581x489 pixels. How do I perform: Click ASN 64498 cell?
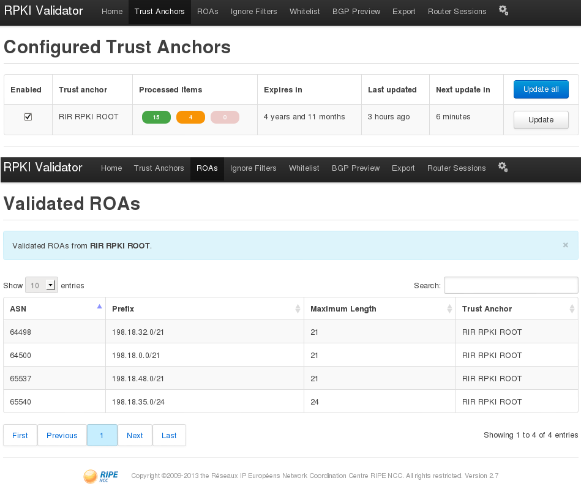click(x=54, y=332)
